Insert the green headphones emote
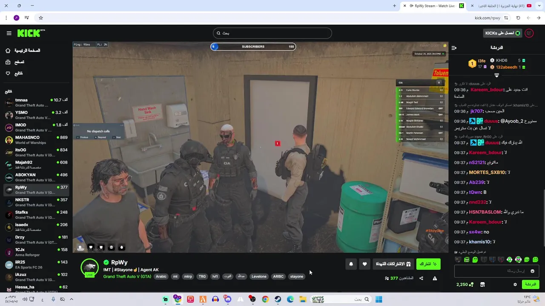The width and height of the screenshot is (545, 306). point(509,260)
